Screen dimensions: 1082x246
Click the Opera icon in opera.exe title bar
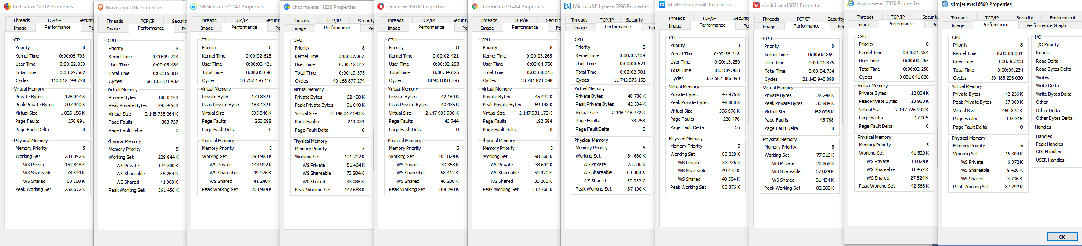(x=380, y=7)
